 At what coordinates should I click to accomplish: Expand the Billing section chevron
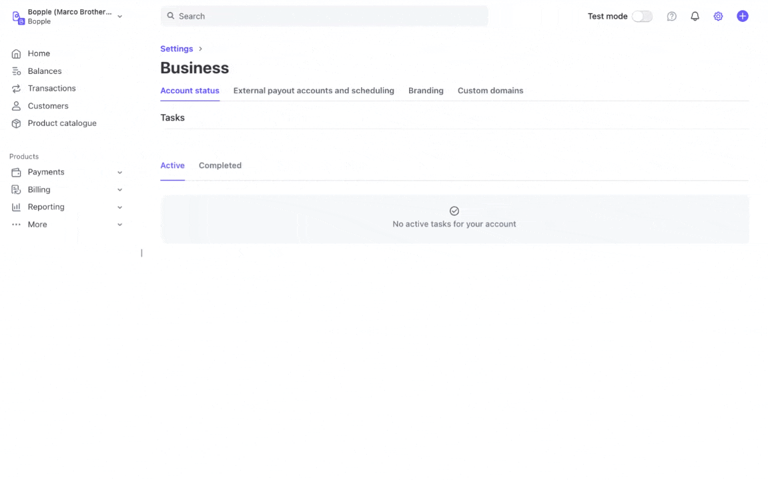[119, 190]
